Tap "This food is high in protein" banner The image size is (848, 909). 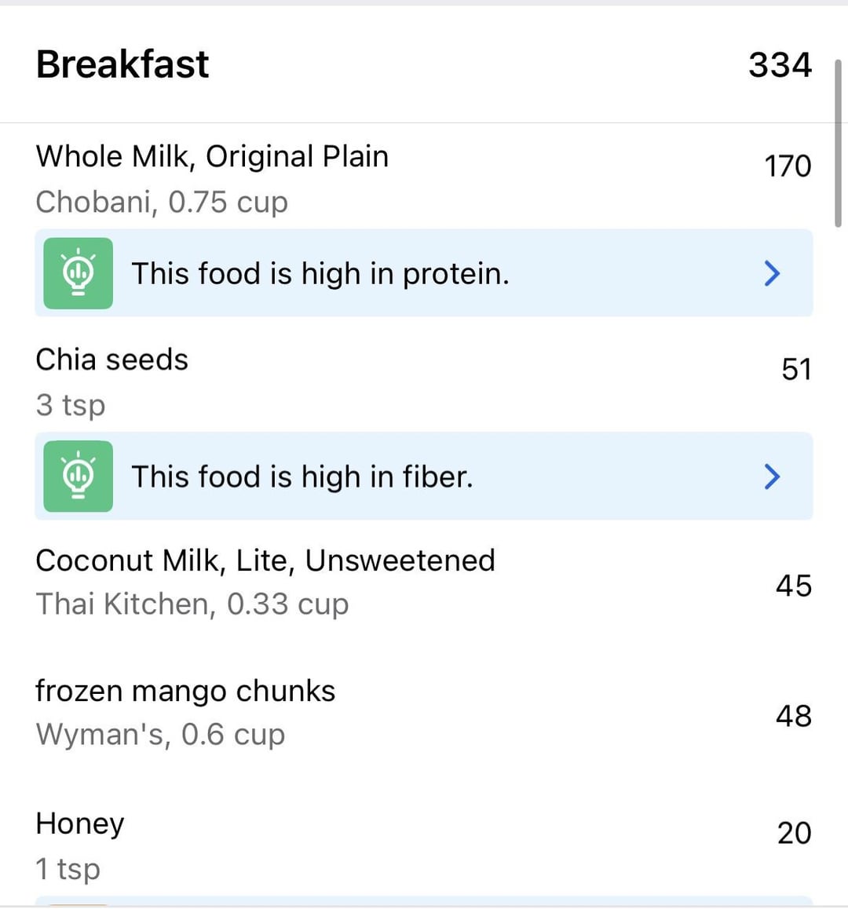click(x=320, y=274)
